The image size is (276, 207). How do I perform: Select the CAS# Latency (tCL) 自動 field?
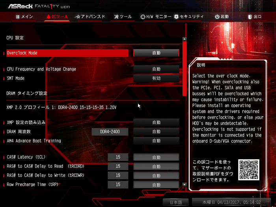[156, 157]
